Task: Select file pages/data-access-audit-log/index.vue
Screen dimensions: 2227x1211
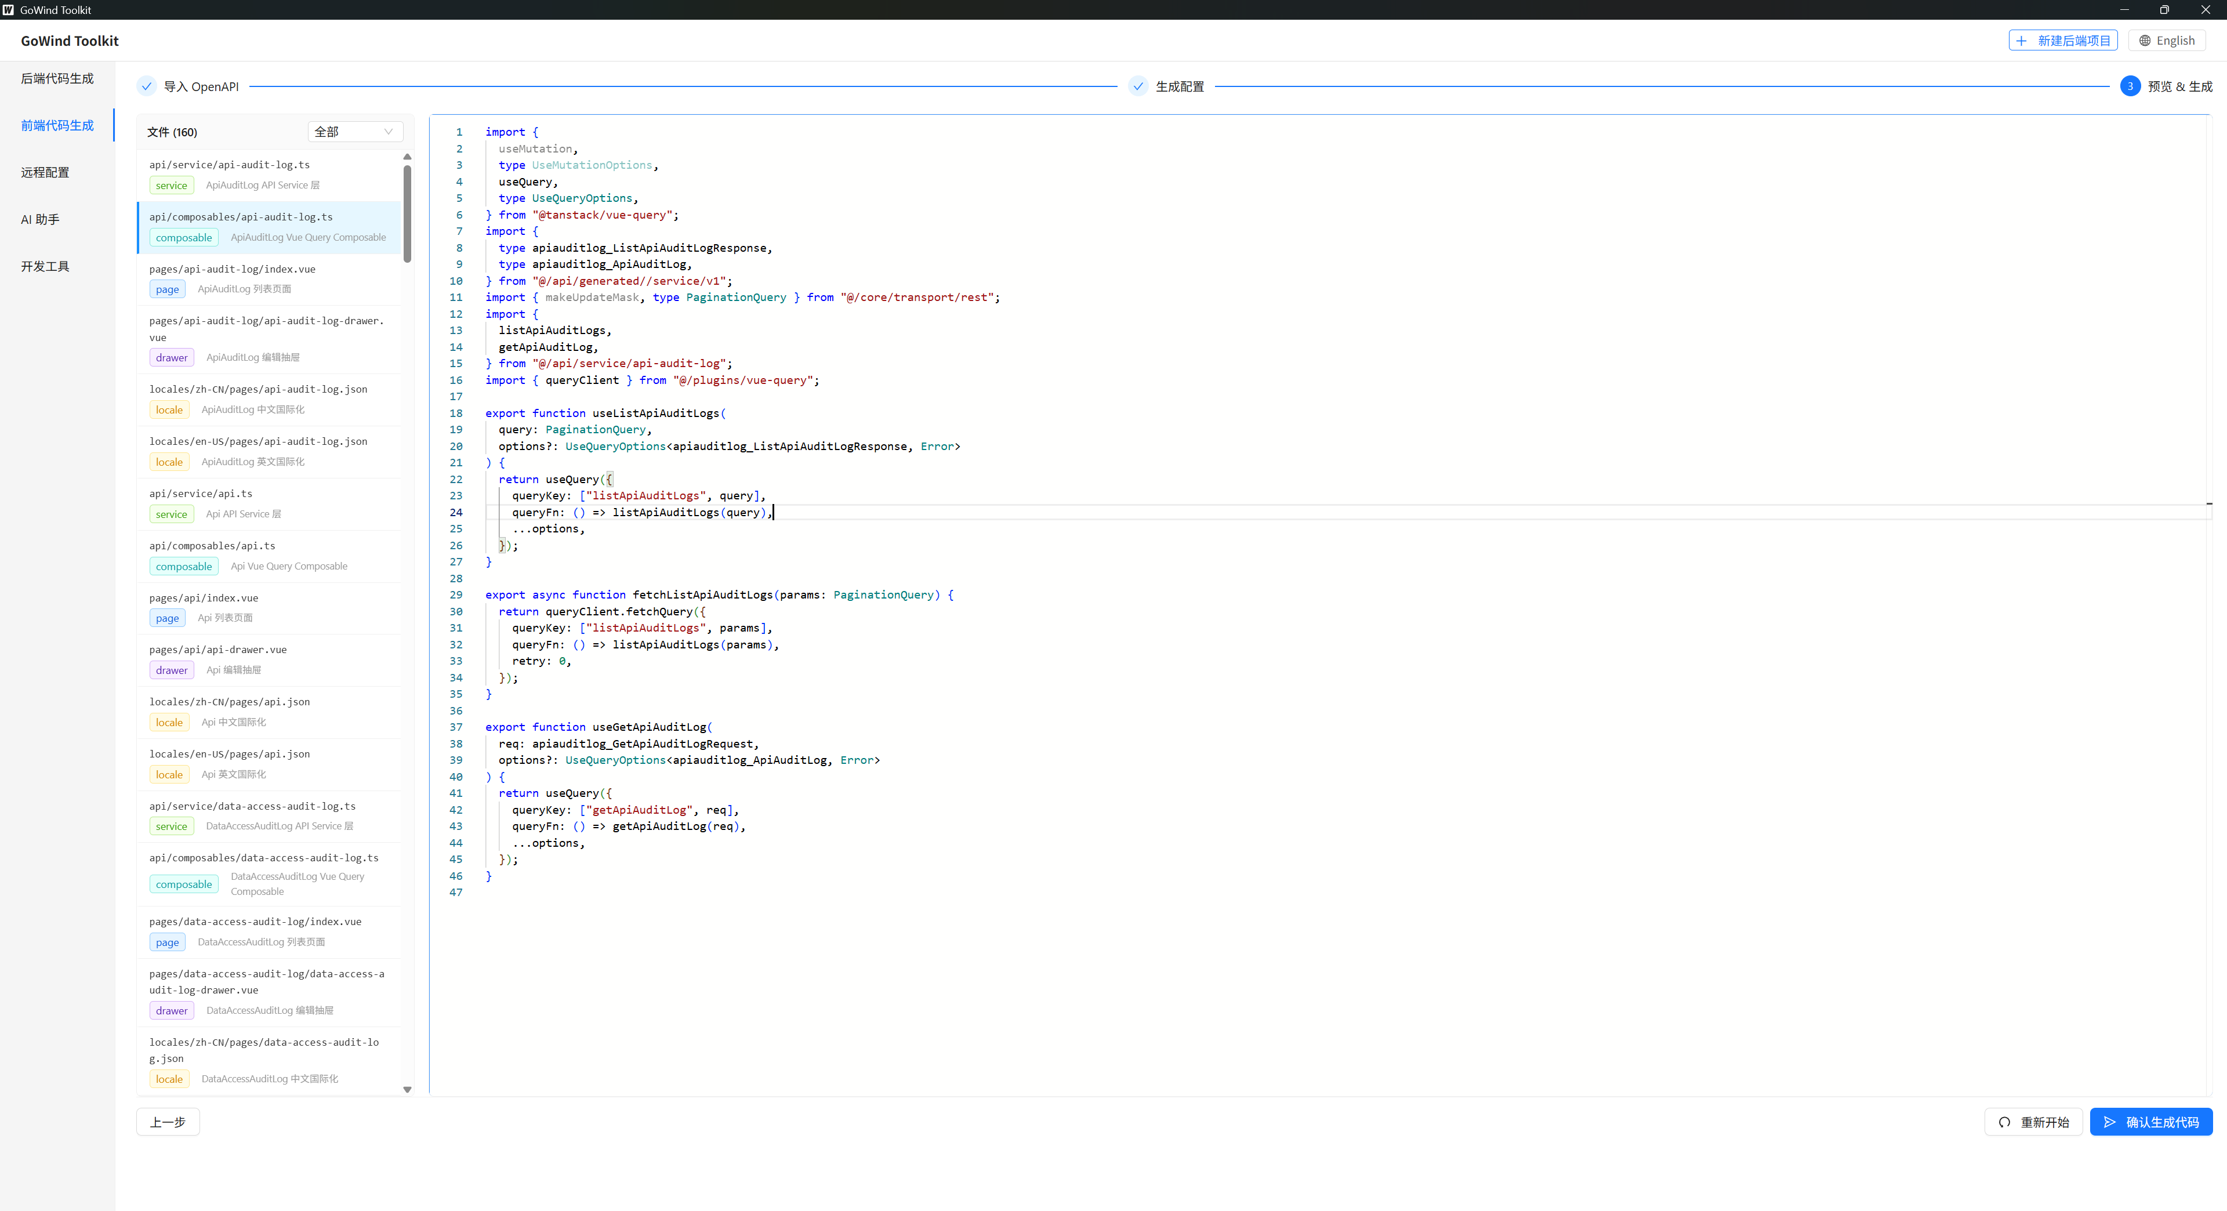Action: tap(269, 932)
